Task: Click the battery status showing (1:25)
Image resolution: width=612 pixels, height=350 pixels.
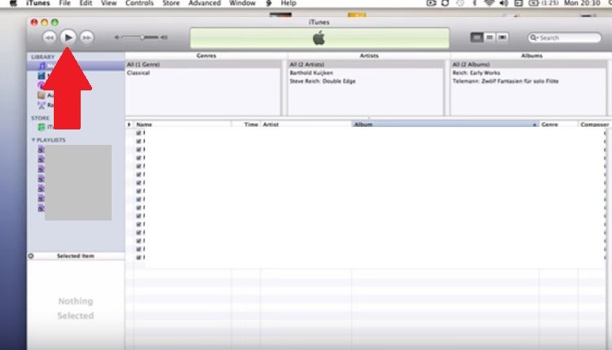Action: click(x=544, y=3)
